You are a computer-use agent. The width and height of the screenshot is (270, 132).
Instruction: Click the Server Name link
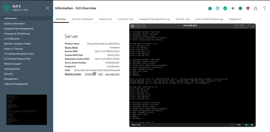click(x=71, y=48)
